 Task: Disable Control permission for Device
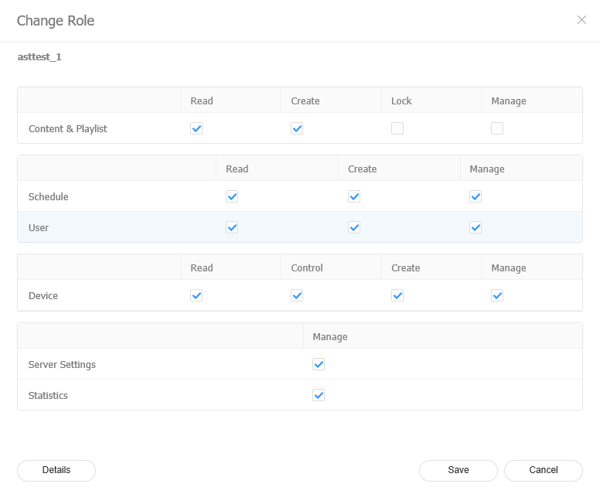point(297,296)
